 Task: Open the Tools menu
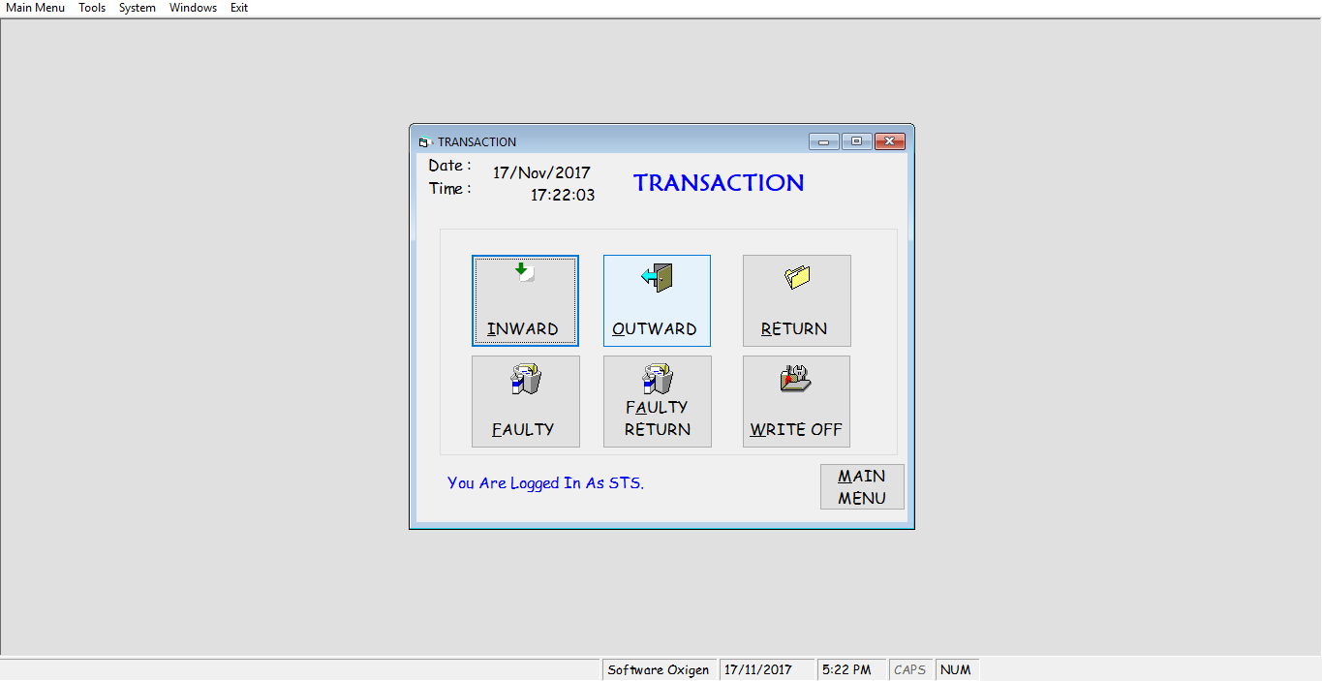click(x=92, y=8)
